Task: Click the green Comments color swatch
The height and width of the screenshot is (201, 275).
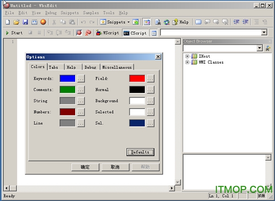Action: [x=67, y=90]
